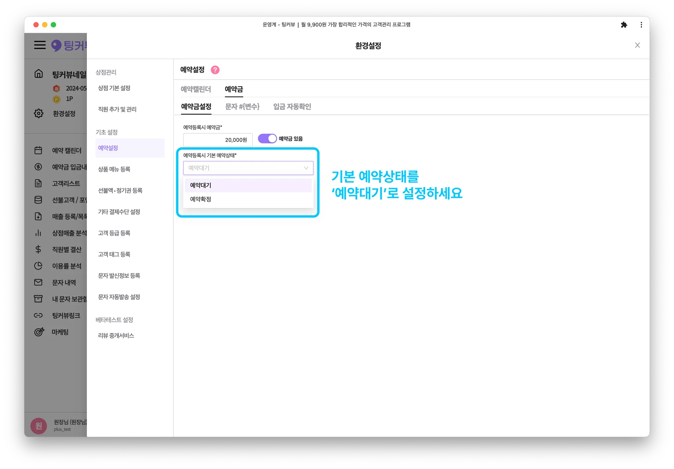Switch to the 예약캘린더 tab
The image size is (674, 469).
(x=195, y=89)
